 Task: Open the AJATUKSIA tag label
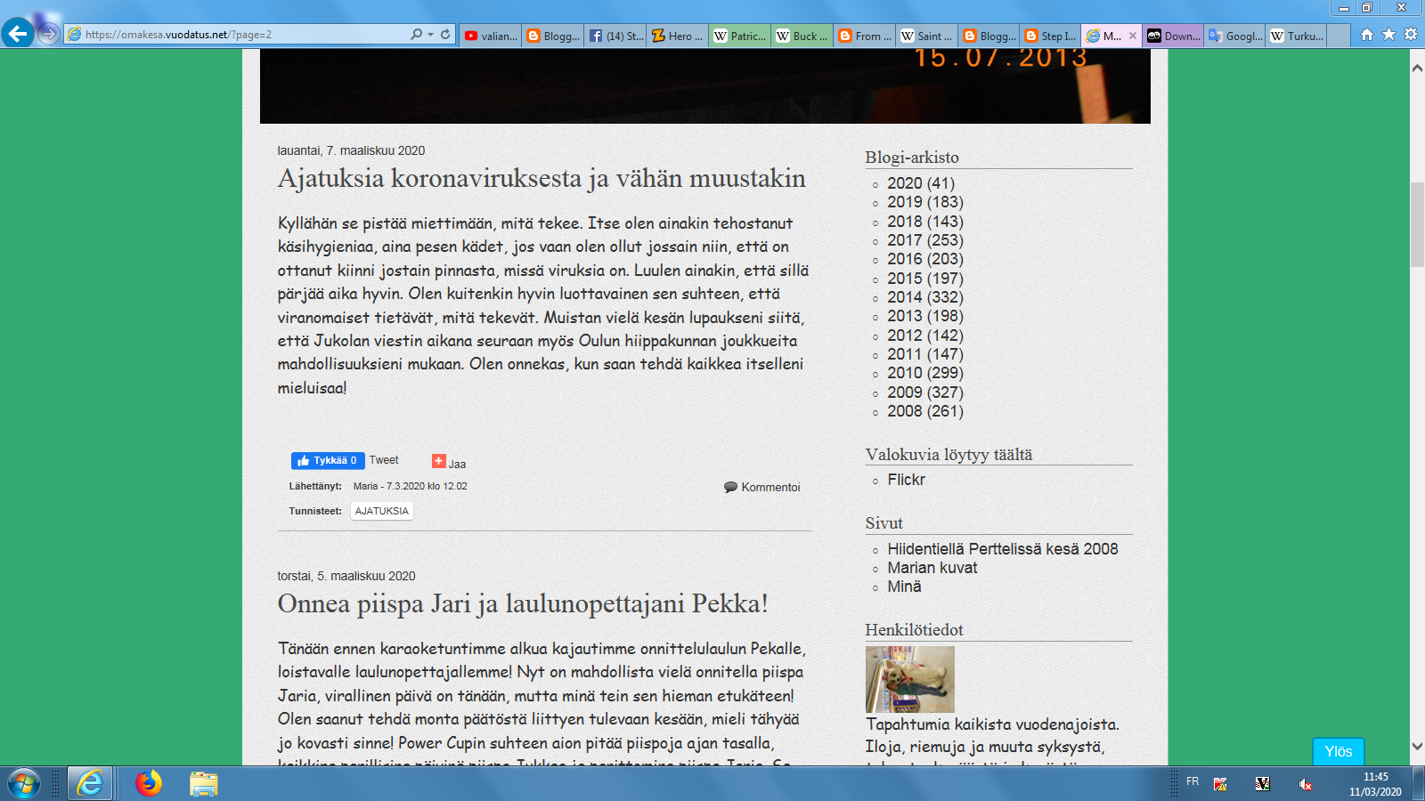pyautogui.click(x=382, y=511)
